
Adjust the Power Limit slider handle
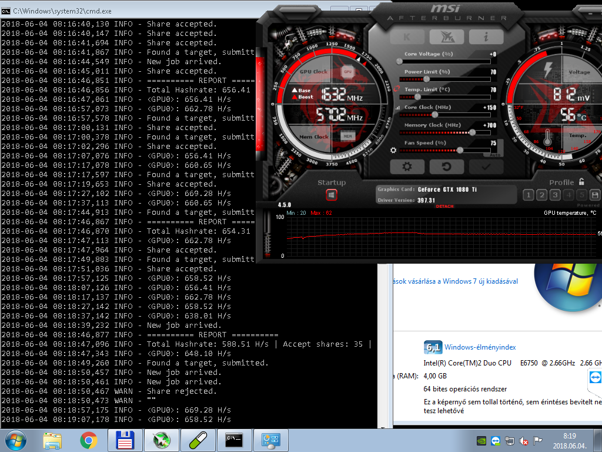(427, 79)
